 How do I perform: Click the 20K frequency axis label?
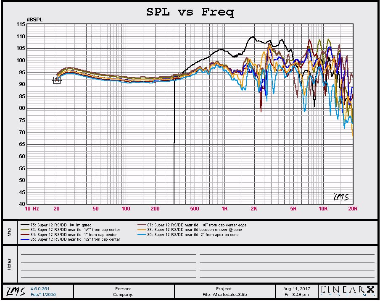coord(353,208)
